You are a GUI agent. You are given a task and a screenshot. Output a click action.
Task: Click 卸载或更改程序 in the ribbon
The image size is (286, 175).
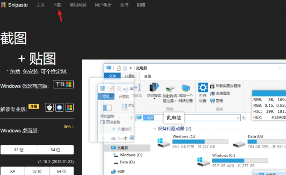click(225, 86)
